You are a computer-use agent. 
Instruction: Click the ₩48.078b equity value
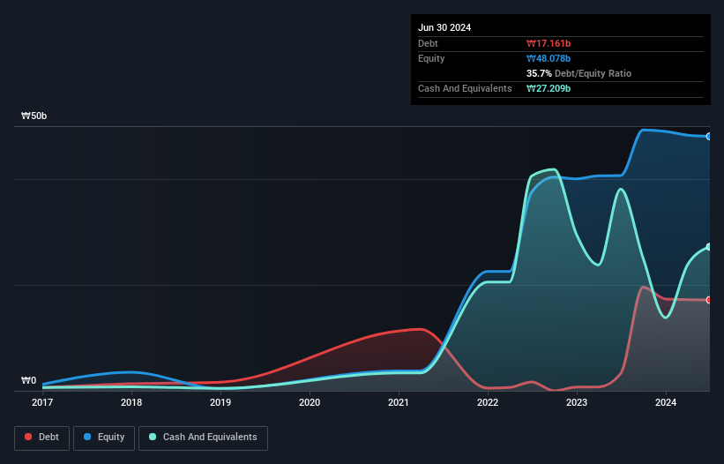coord(549,58)
